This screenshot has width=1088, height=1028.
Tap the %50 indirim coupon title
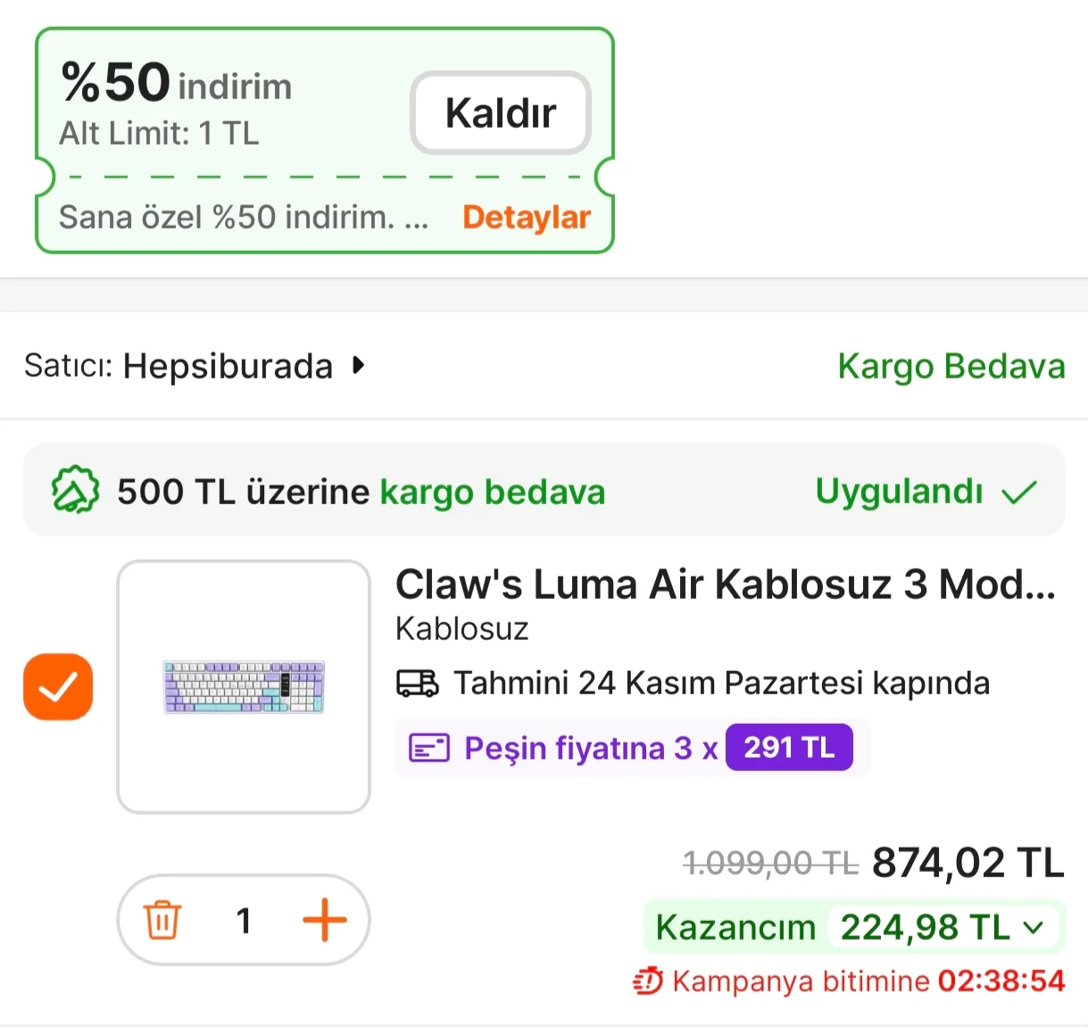177,83
